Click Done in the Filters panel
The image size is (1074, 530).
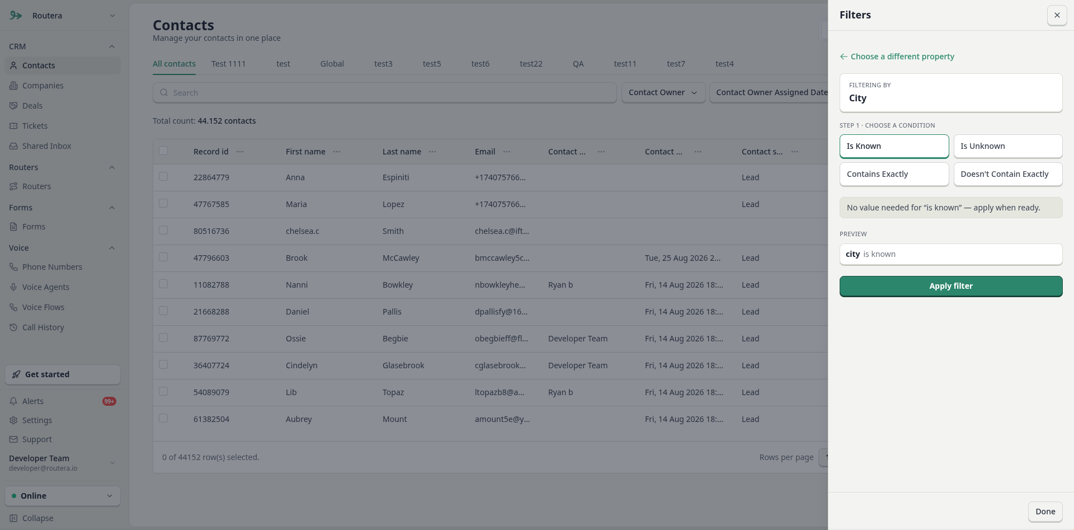(1045, 512)
